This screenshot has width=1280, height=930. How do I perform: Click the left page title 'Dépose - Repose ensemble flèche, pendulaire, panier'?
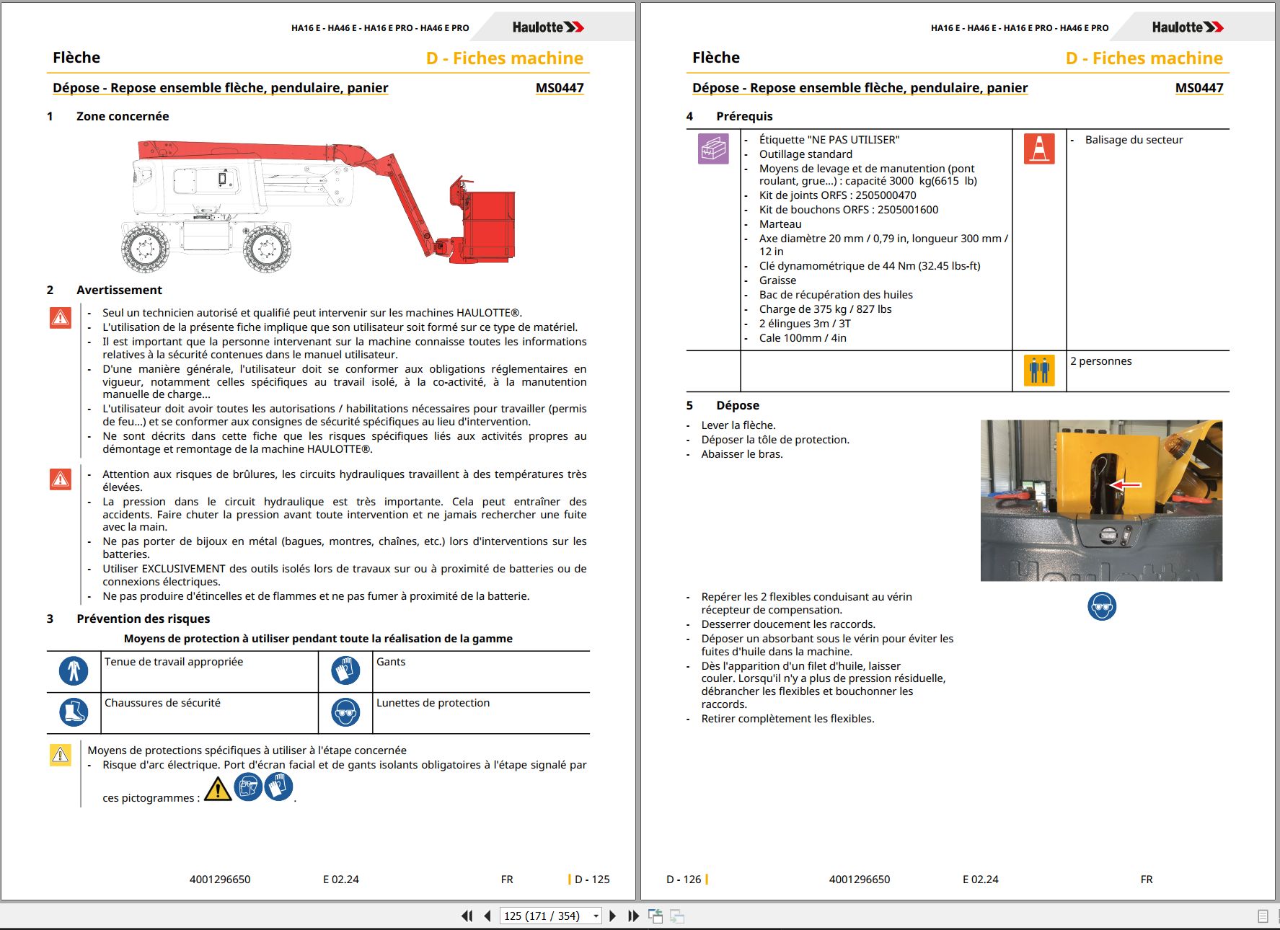coord(221,88)
